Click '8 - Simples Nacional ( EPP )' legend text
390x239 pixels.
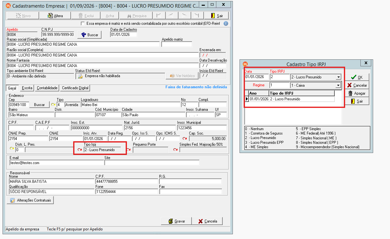(317, 143)
